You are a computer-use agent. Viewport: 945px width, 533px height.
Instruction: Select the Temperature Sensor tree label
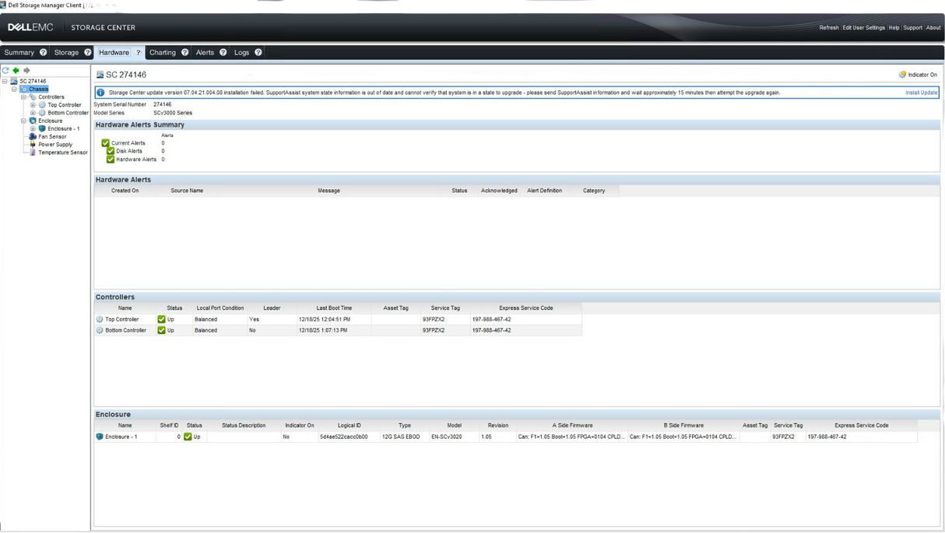tap(63, 153)
